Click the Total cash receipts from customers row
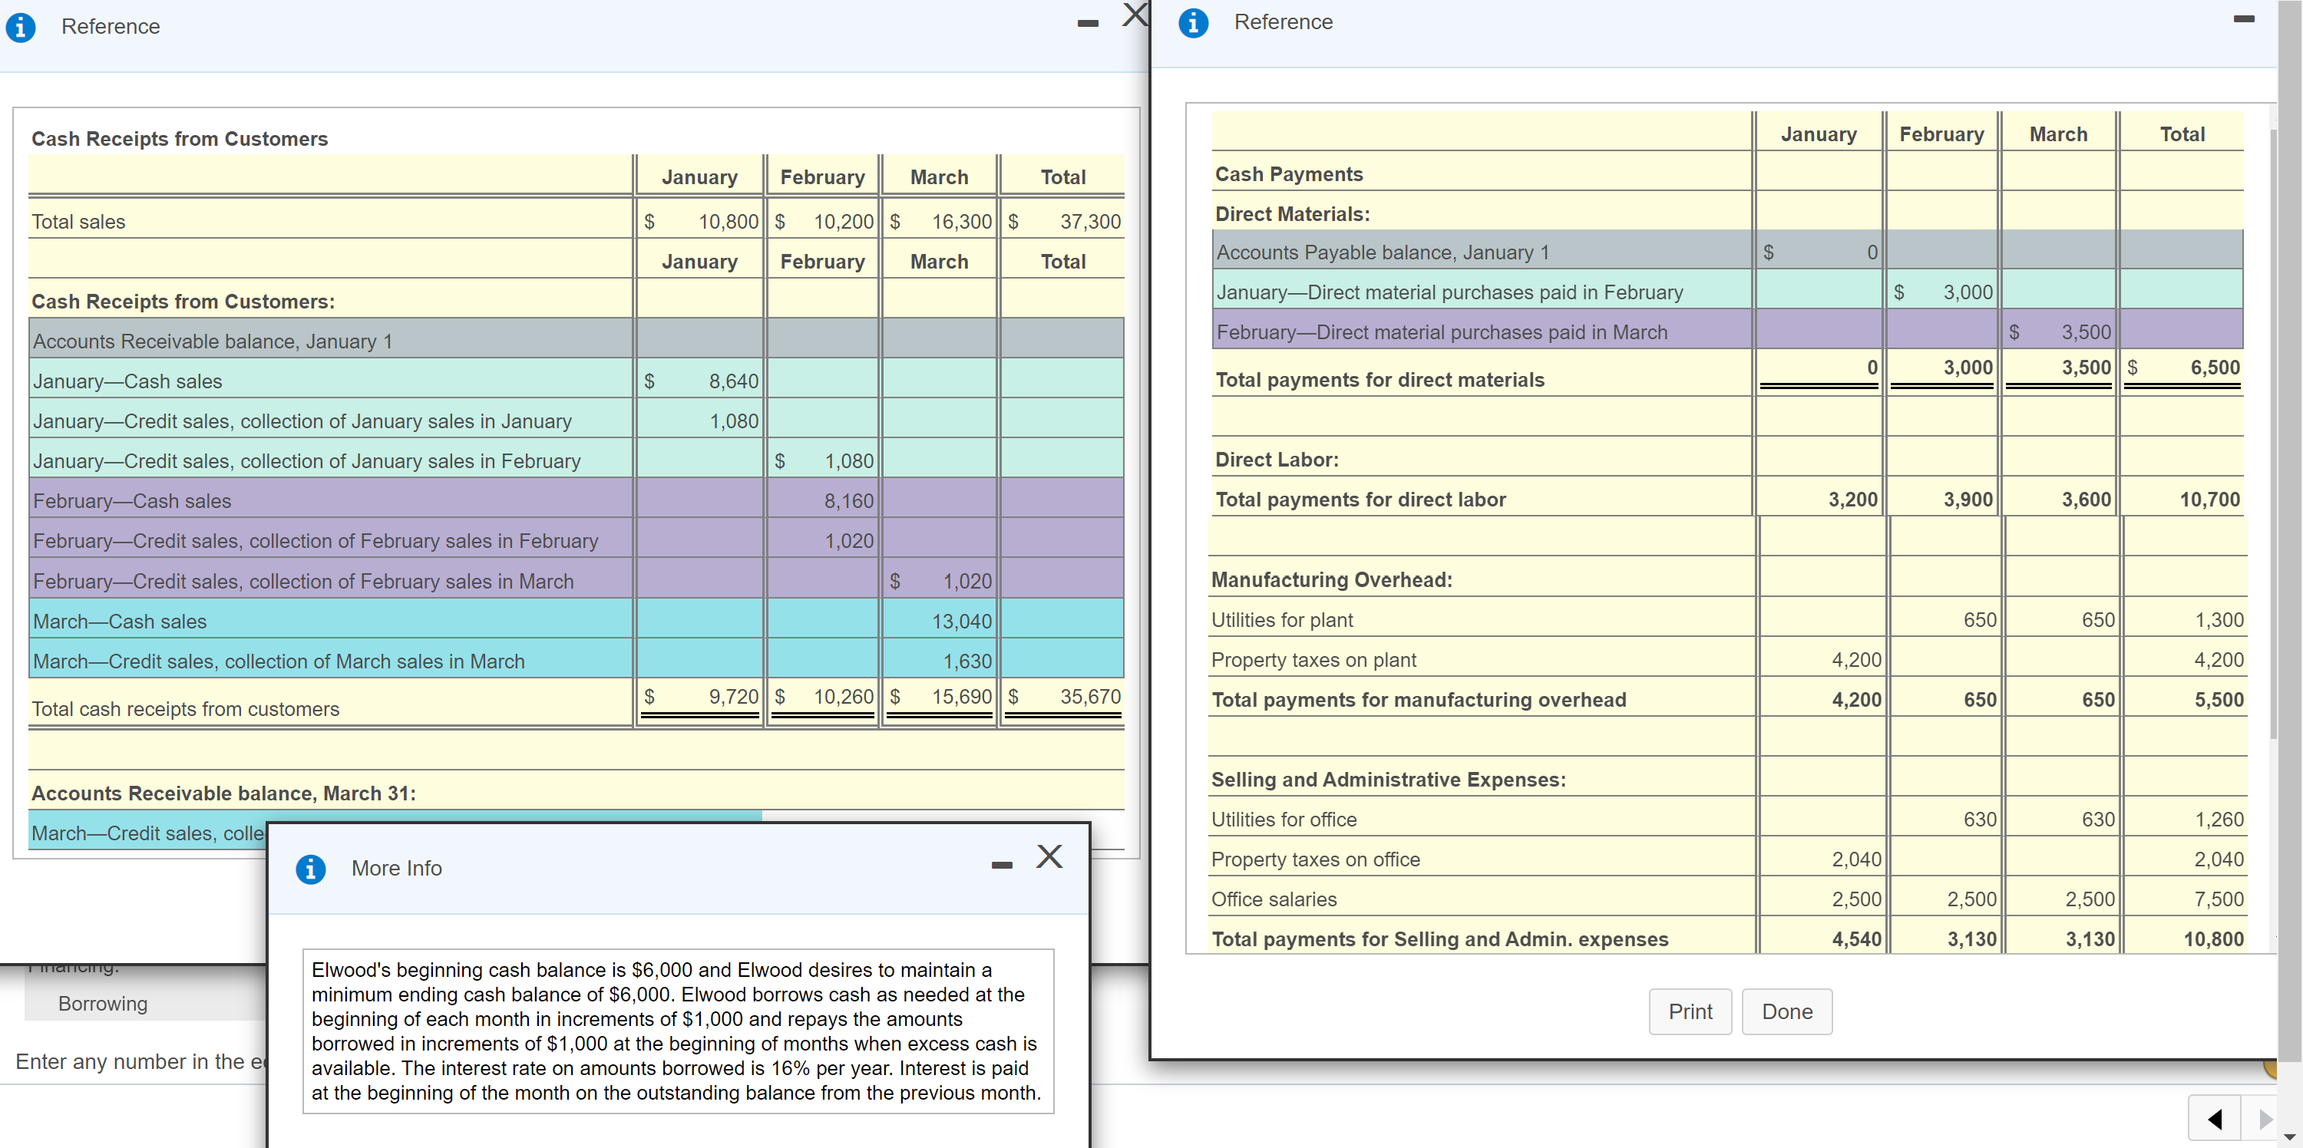The height and width of the screenshot is (1148, 2303). [x=185, y=708]
